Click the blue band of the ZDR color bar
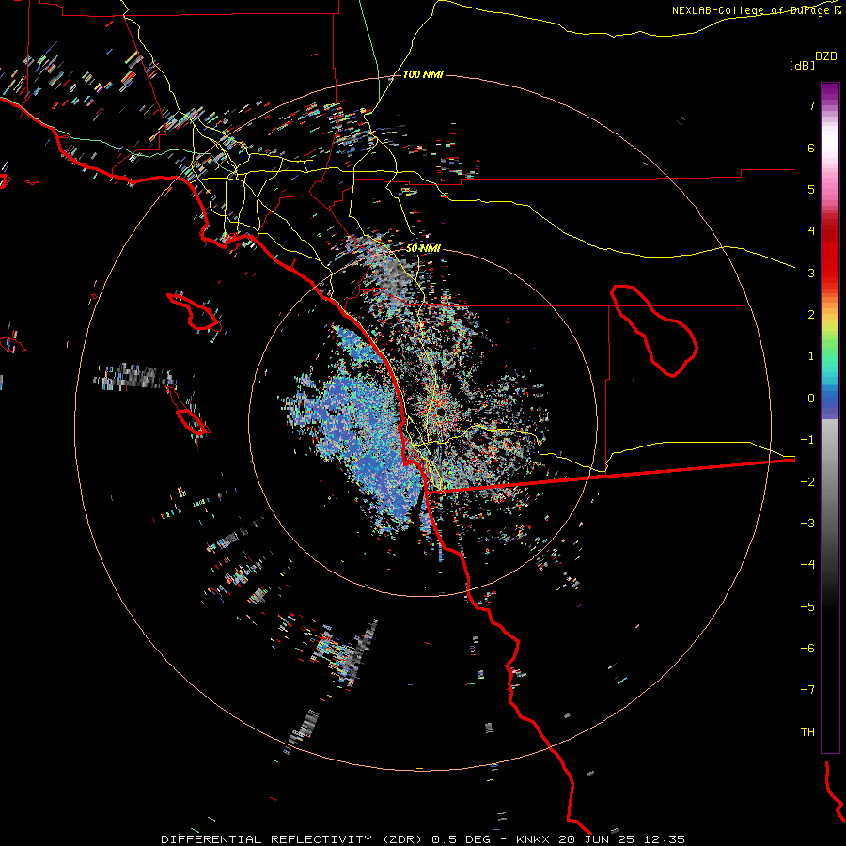The width and height of the screenshot is (846, 846). (830, 403)
